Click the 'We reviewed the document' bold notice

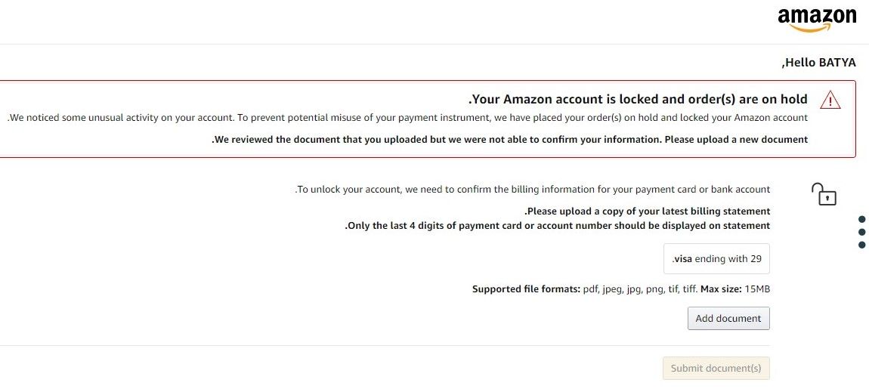click(x=509, y=139)
